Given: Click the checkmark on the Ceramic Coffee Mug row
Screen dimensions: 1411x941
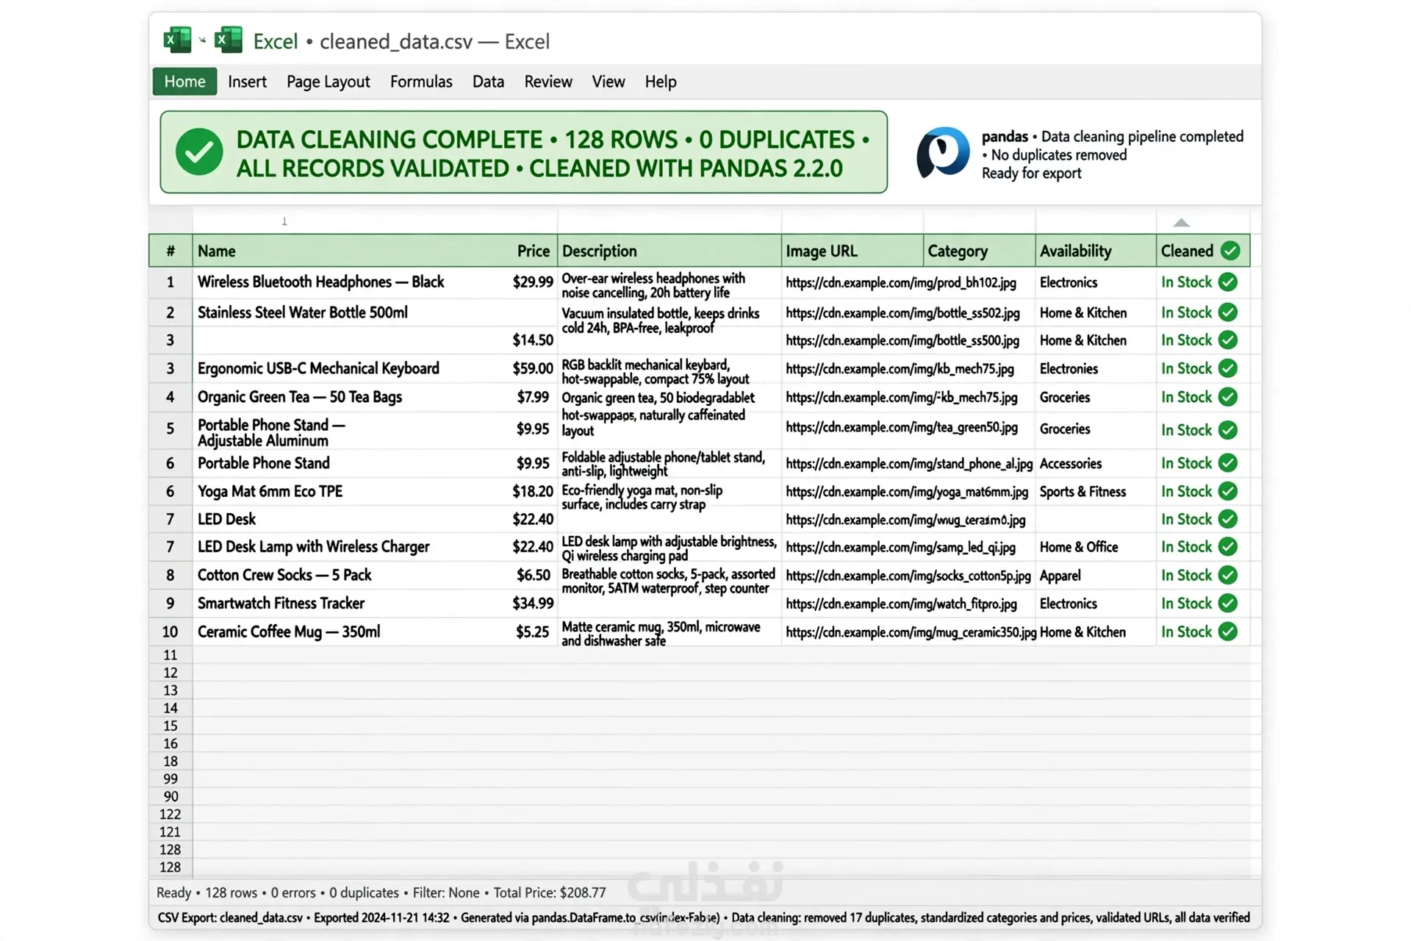Looking at the screenshot, I should (x=1228, y=631).
